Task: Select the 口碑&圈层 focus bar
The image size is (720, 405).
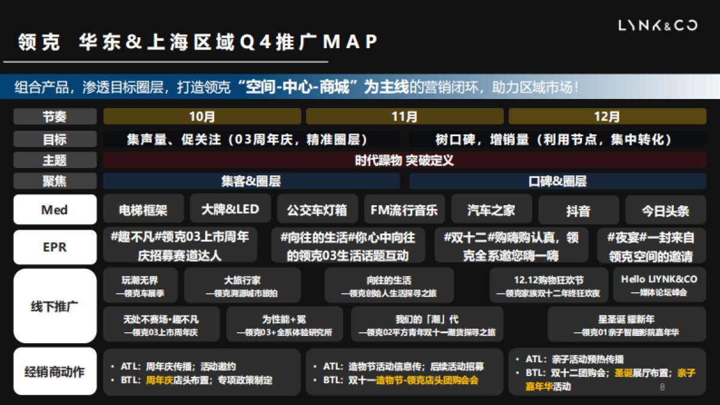Action: (x=558, y=181)
